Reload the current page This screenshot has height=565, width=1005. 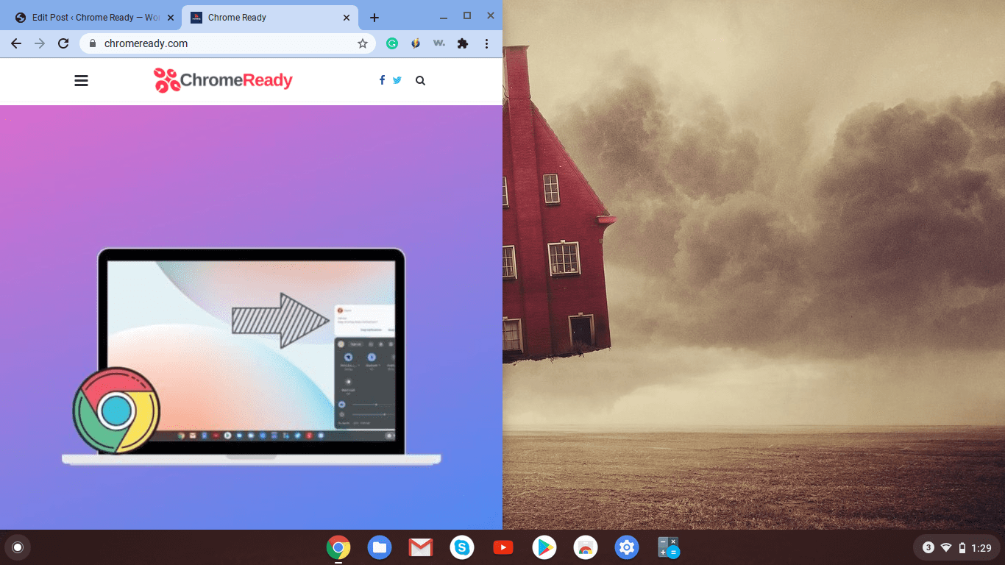coord(63,43)
